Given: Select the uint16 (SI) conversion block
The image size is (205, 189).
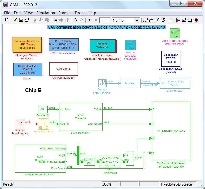Looking at the screenshot, I should (89, 162).
